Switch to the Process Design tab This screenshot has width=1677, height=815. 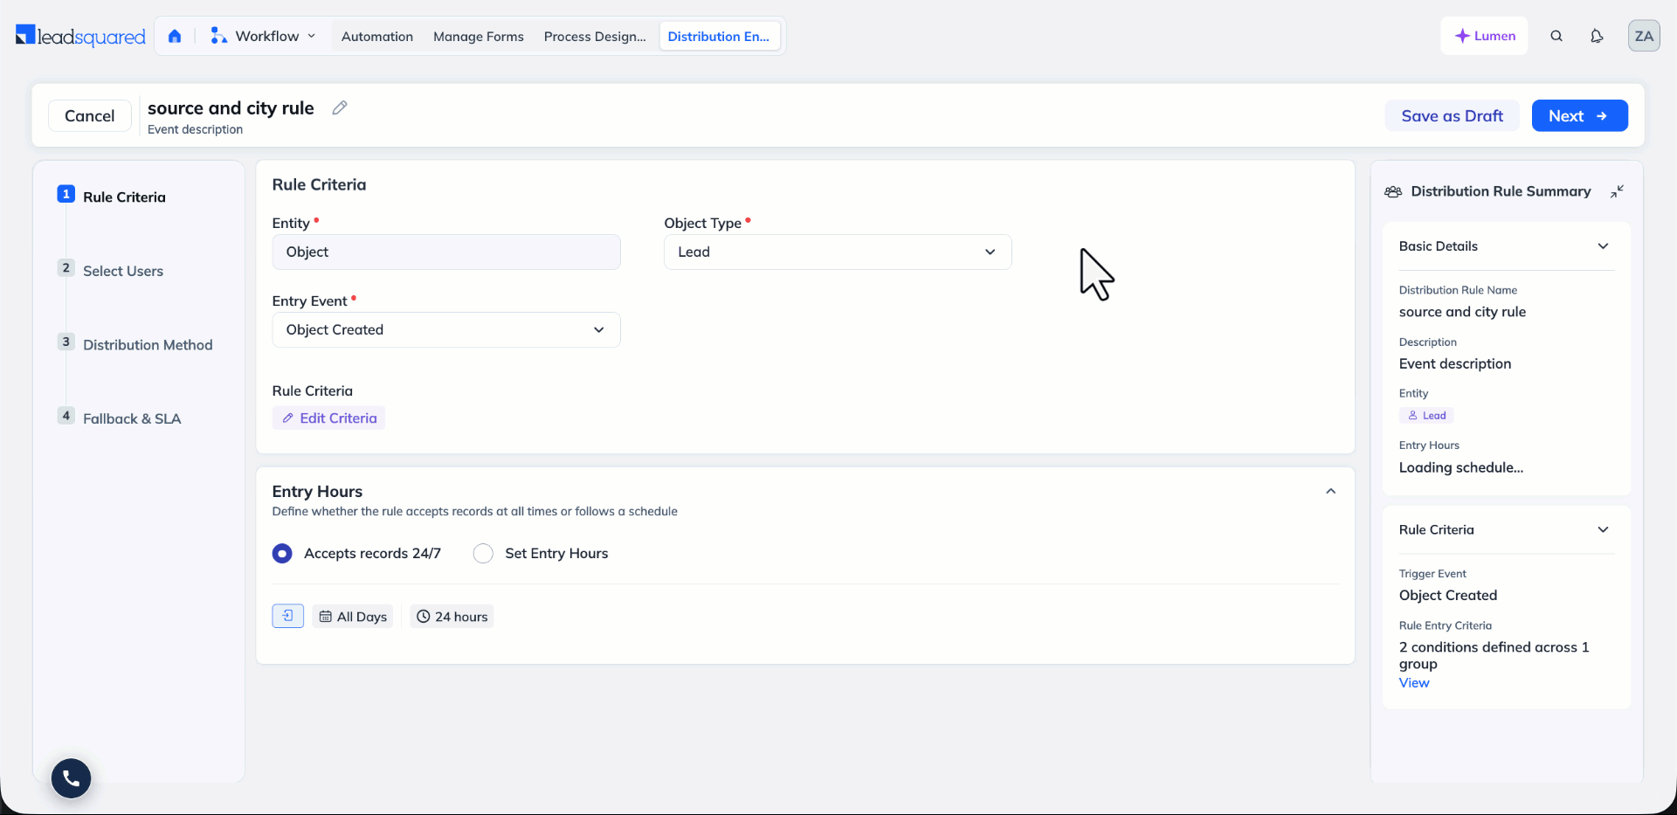595,37
